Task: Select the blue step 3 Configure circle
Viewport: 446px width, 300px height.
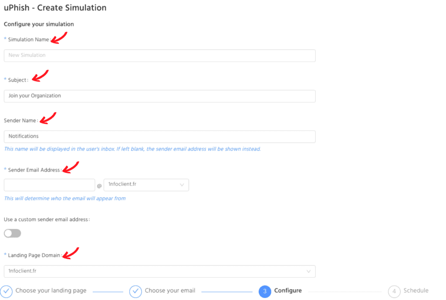Action: (265, 291)
